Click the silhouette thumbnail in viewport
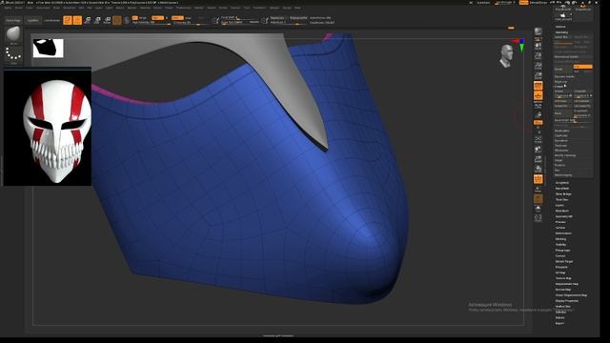Image resolution: width=610 pixels, height=343 pixels. coord(49,49)
